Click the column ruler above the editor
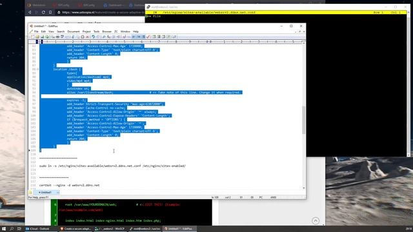413x232 pixels. [171, 41]
